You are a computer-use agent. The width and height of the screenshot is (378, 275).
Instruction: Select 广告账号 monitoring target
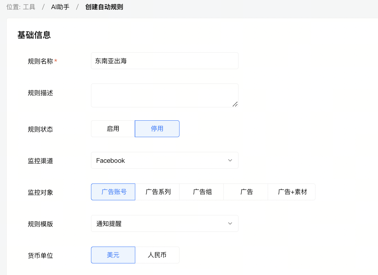tap(113, 192)
